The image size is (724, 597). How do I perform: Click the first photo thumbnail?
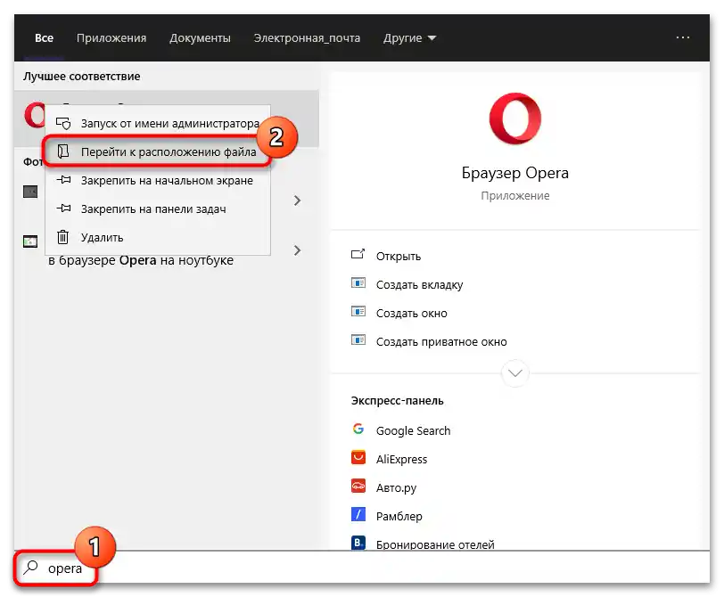(30, 192)
